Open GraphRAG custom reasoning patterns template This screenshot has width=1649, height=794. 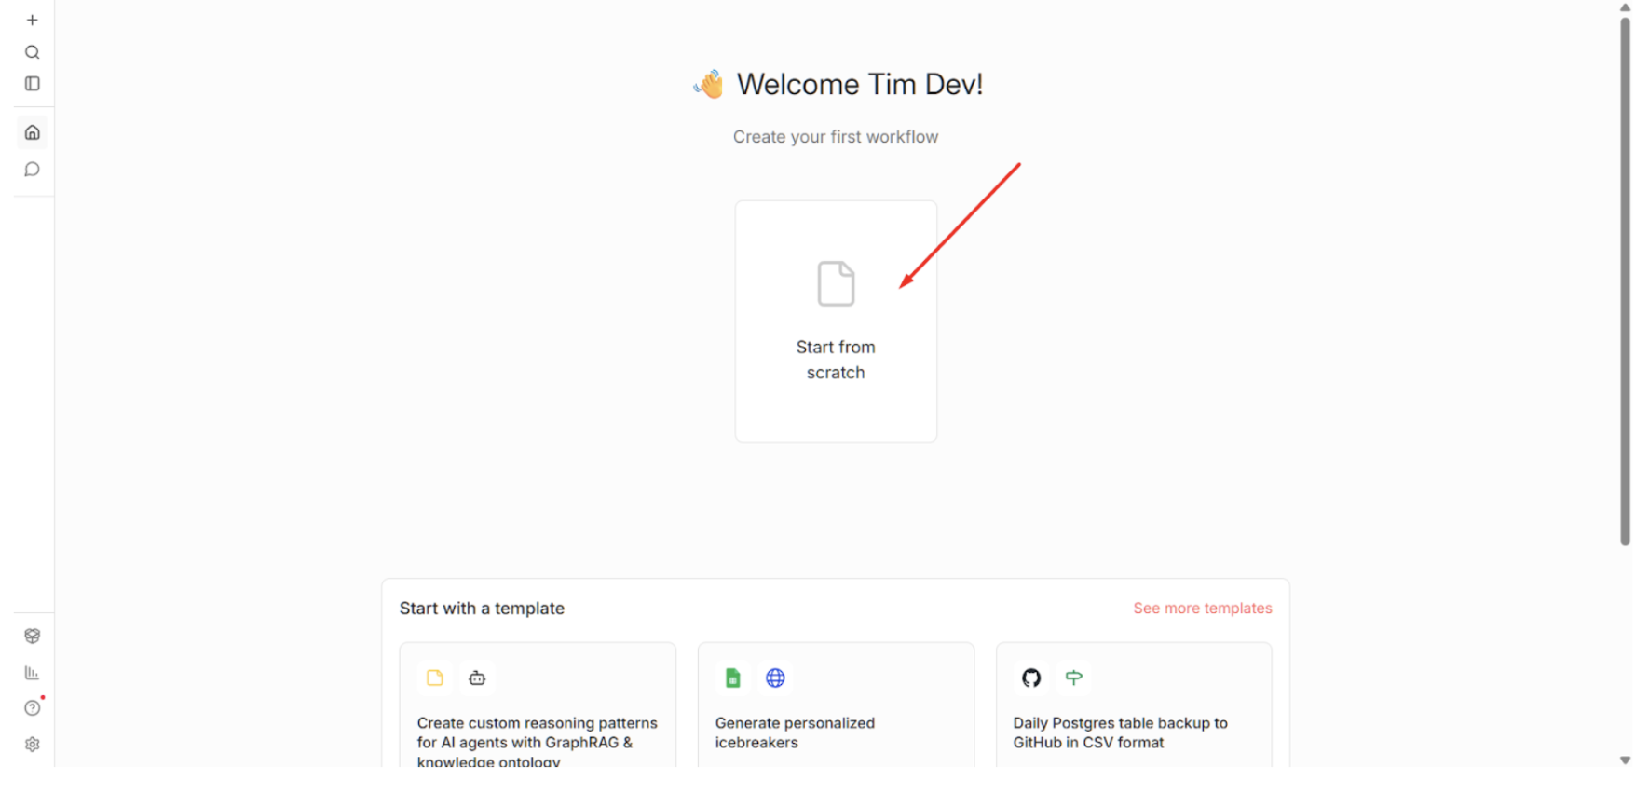coord(538,705)
